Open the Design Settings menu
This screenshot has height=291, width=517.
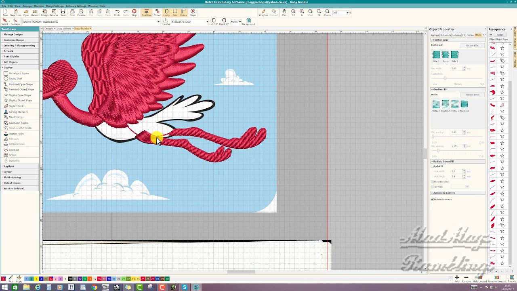coord(55,6)
